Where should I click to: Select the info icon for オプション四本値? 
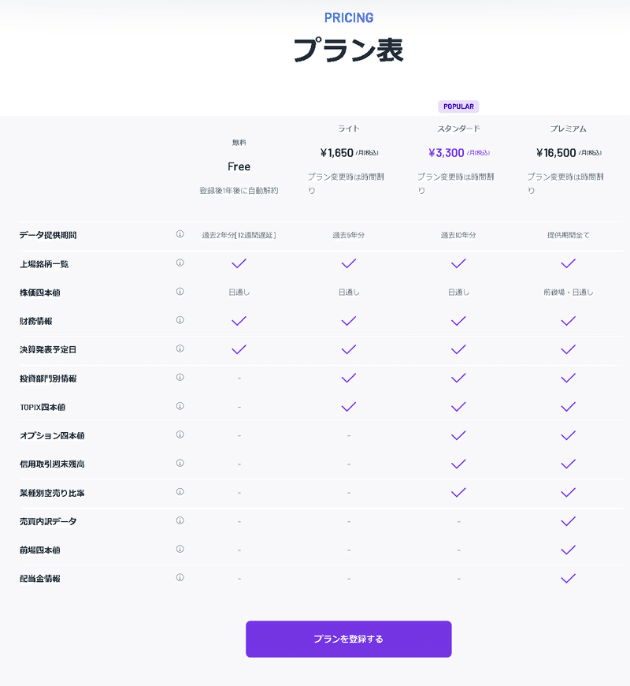pyautogui.click(x=181, y=435)
